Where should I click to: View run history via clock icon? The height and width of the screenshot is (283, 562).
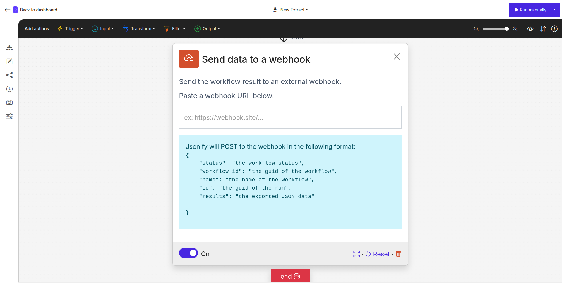tap(9, 89)
